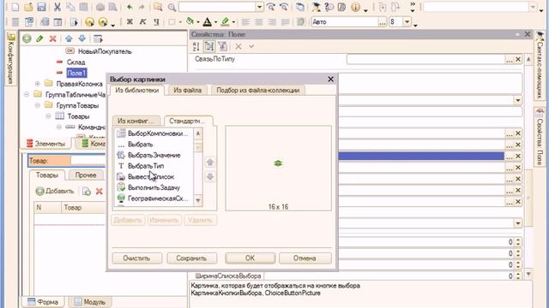Move picture up in the dialog list
549x308 pixels.
pyautogui.click(x=210, y=163)
